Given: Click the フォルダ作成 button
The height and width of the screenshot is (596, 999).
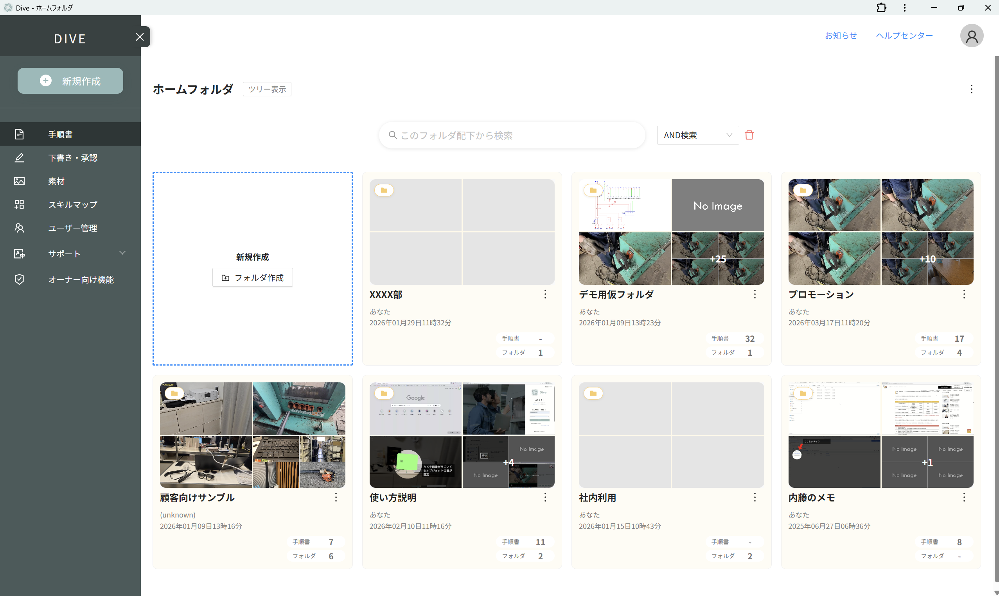Looking at the screenshot, I should click(x=253, y=278).
